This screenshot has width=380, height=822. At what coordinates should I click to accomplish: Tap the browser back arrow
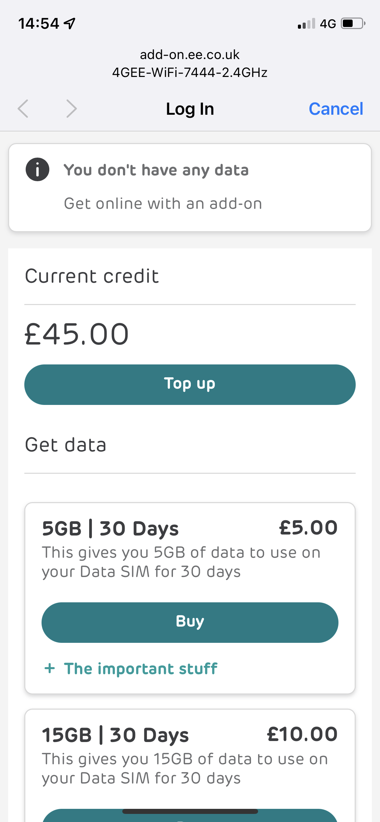pyautogui.click(x=23, y=109)
